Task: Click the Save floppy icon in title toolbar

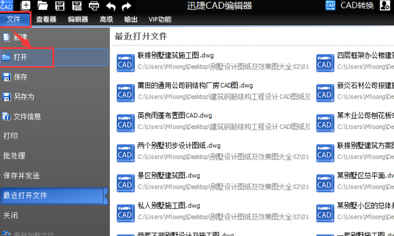Action: (60, 6)
